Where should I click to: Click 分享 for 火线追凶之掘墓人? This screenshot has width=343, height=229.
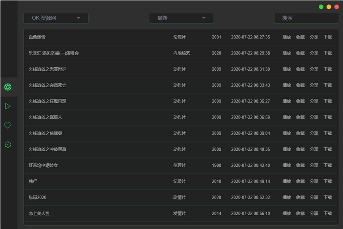314,117
